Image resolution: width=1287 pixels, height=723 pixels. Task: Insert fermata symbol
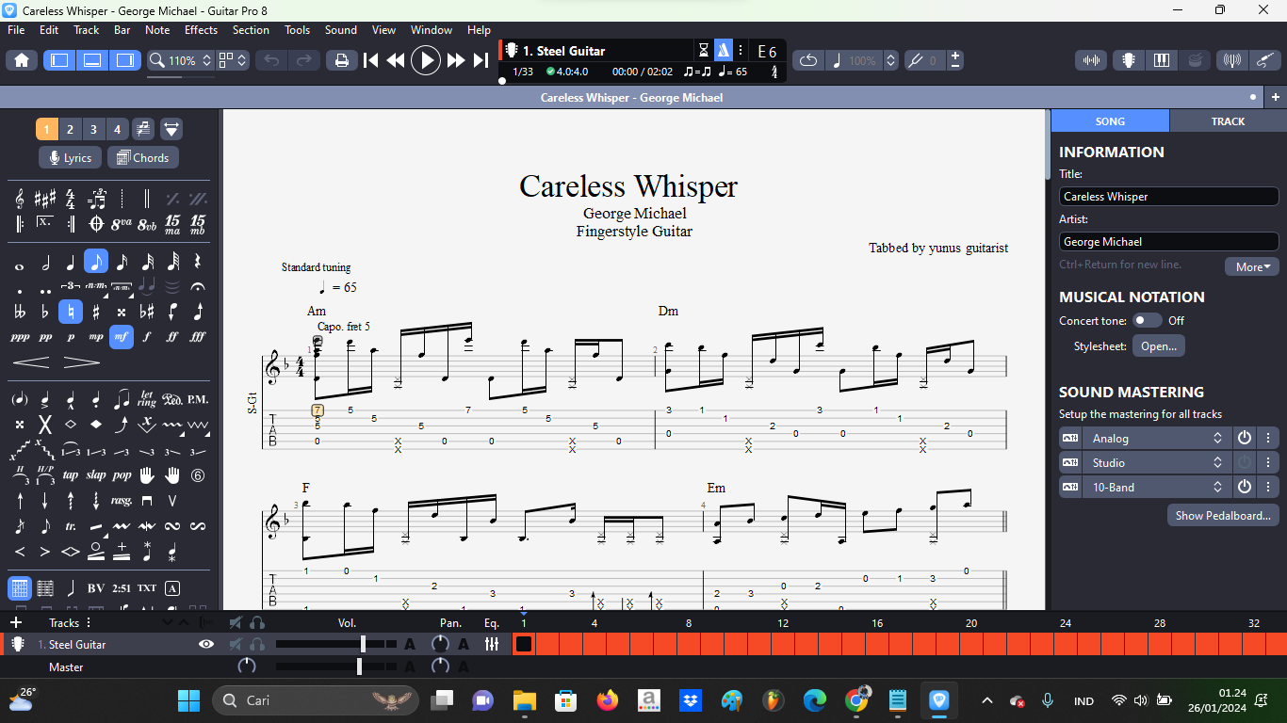(198, 286)
